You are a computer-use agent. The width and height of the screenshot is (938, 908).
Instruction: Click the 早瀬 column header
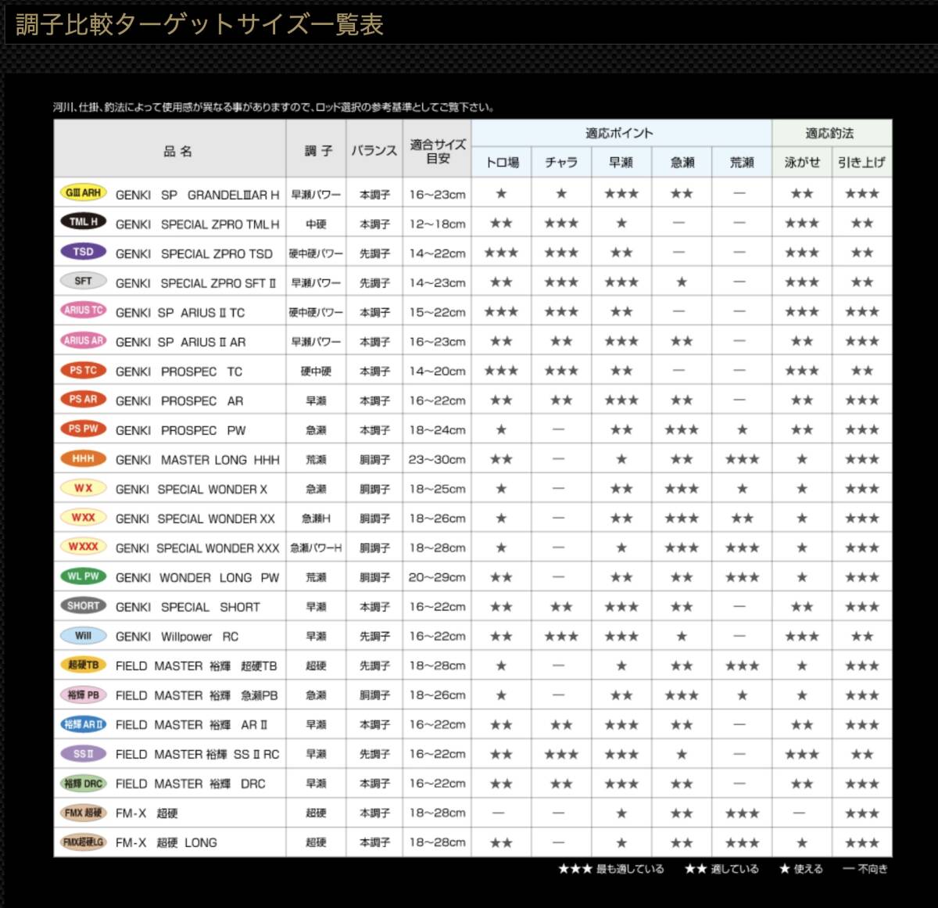pos(621,162)
